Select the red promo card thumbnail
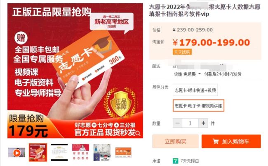 click(38, 152)
